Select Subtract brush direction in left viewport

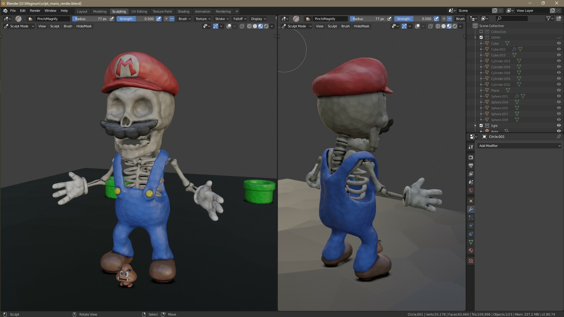click(x=172, y=19)
